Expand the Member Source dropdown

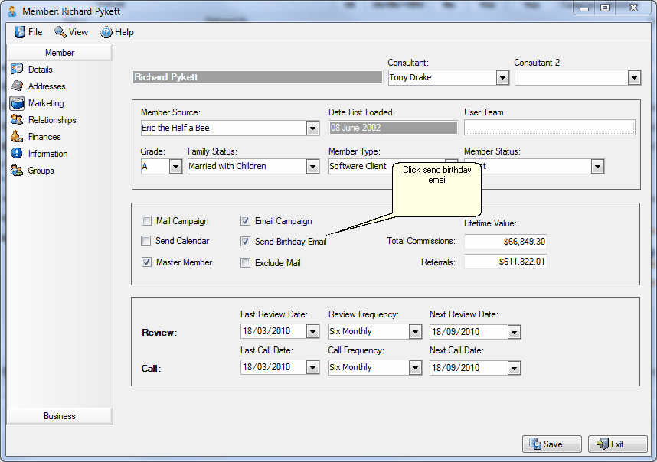tap(312, 128)
